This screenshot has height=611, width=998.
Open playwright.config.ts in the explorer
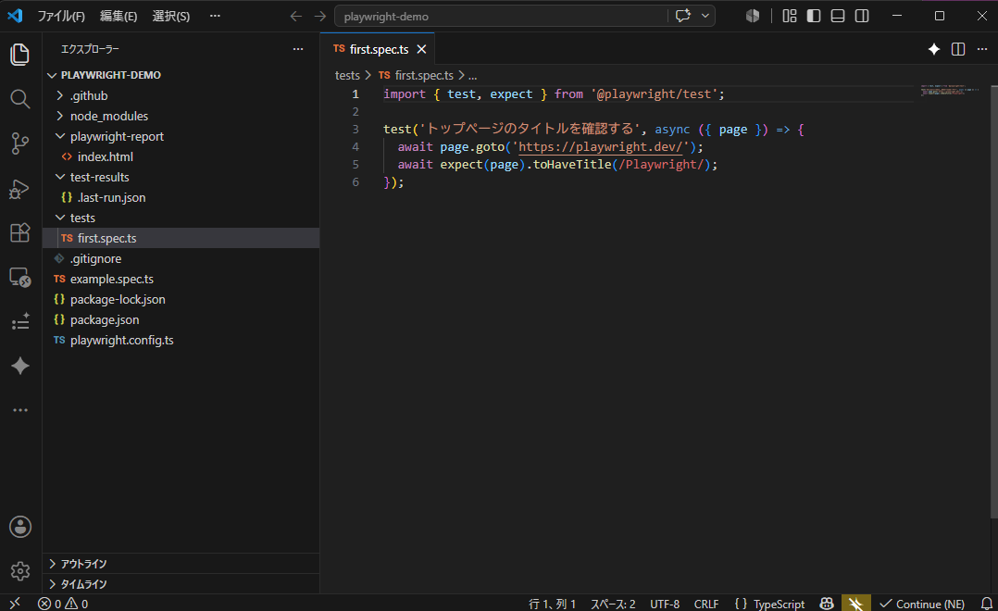pyautogui.click(x=181, y=340)
